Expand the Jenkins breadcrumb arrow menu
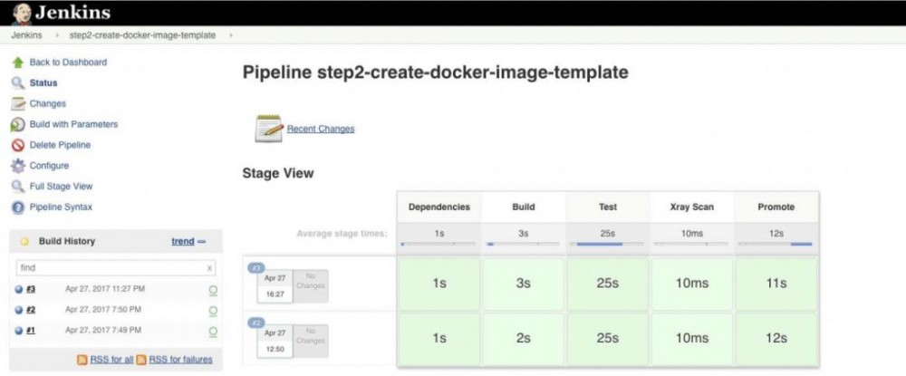906x376 pixels. tap(58, 35)
